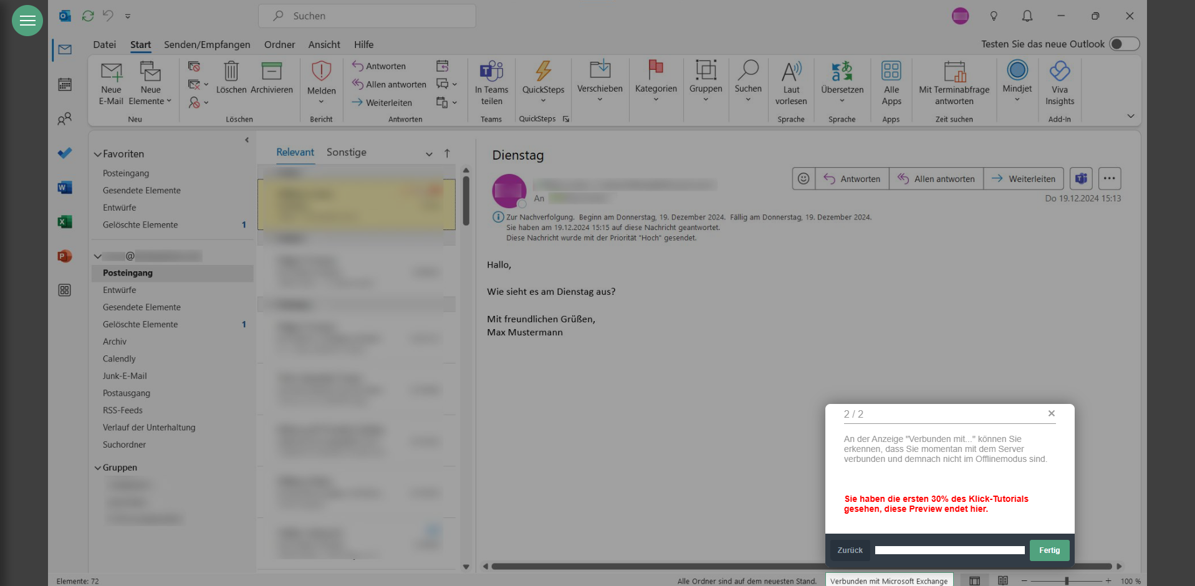Click the Zurück button in tutorial popup

pos(850,550)
